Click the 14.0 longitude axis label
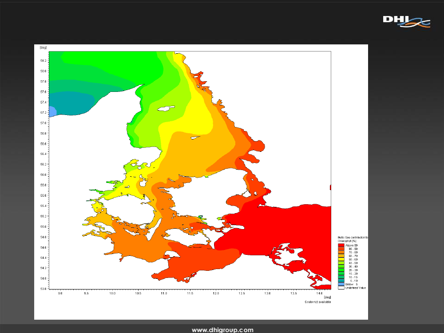The height and width of the screenshot is (333, 444). (x=319, y=293)
